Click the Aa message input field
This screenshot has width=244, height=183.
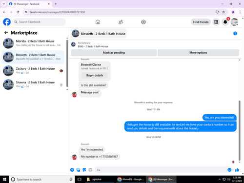point(160,170)
